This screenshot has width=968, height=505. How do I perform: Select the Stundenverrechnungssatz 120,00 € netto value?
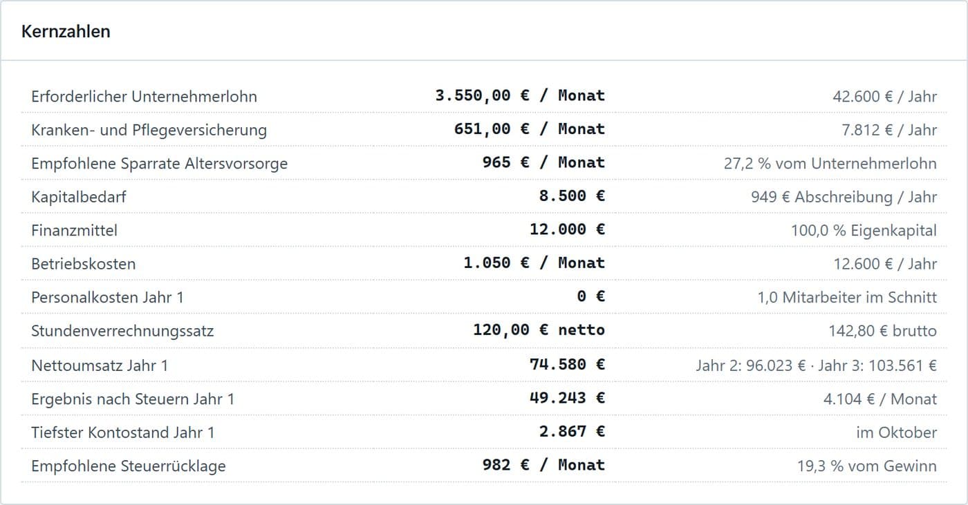tap(539, 330)
